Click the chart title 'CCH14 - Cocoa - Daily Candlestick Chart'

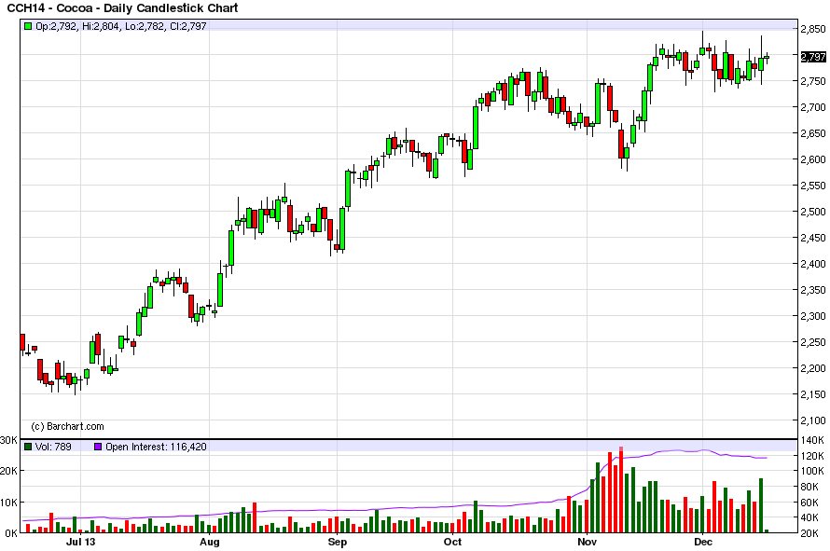[x=122, y=8]
